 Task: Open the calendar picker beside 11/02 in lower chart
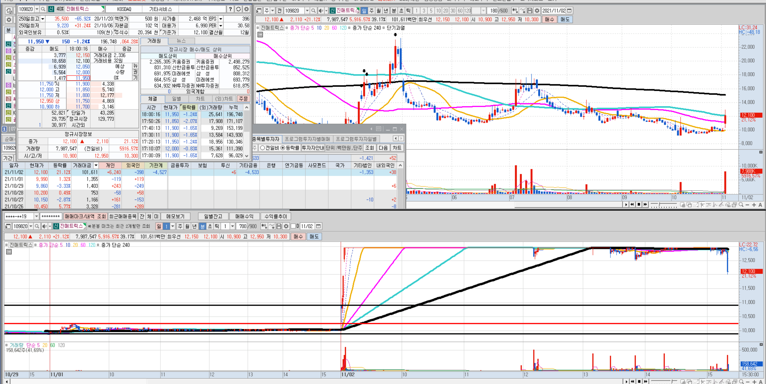318,226
